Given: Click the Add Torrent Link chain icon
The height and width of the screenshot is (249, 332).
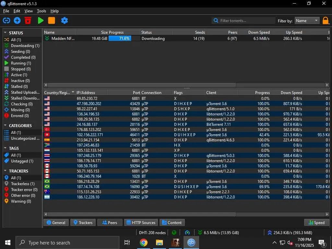Looking at the screenshot, I should (x=6, y=20).
